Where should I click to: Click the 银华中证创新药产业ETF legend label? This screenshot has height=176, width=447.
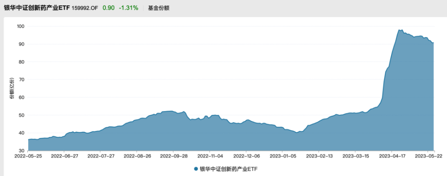[228, 169]
